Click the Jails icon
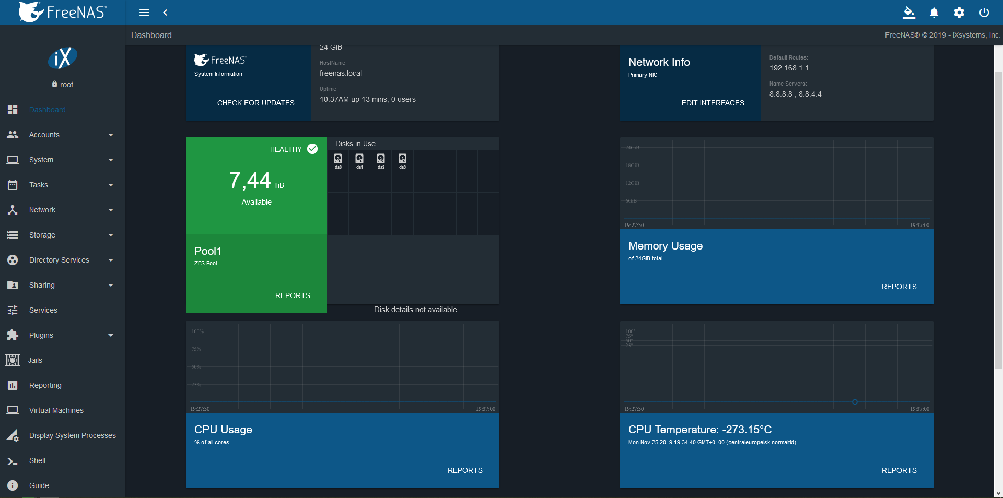Screen dimensions: 1003x498 click(x=13, y=360)
